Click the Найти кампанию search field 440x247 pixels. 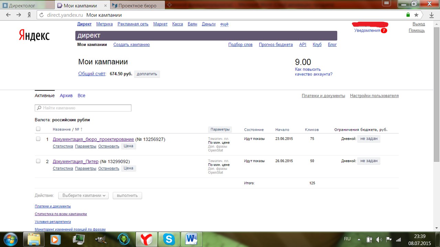[x=83, y=108]
